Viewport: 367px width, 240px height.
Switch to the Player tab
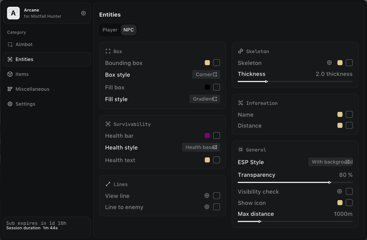coord(110,30)
